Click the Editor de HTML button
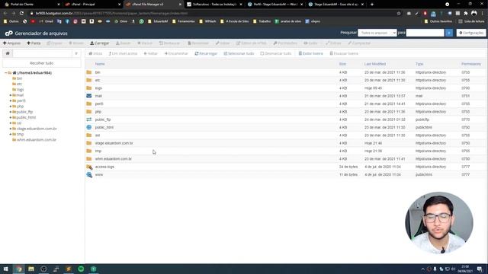This screenshot has width=488, height=274. click(251, 43)
